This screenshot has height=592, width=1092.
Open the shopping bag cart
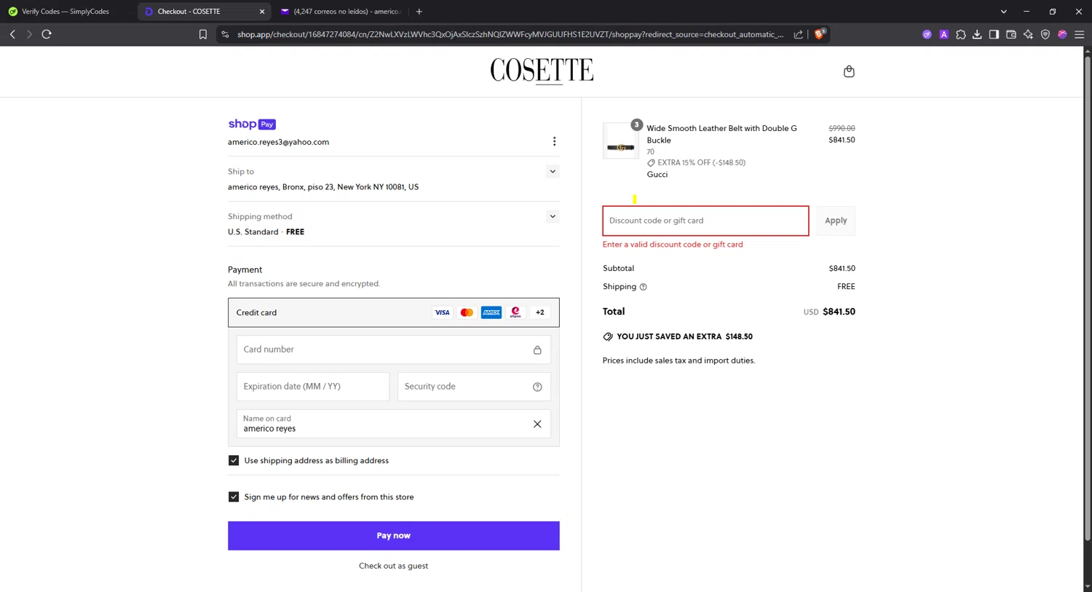point(849,71)
